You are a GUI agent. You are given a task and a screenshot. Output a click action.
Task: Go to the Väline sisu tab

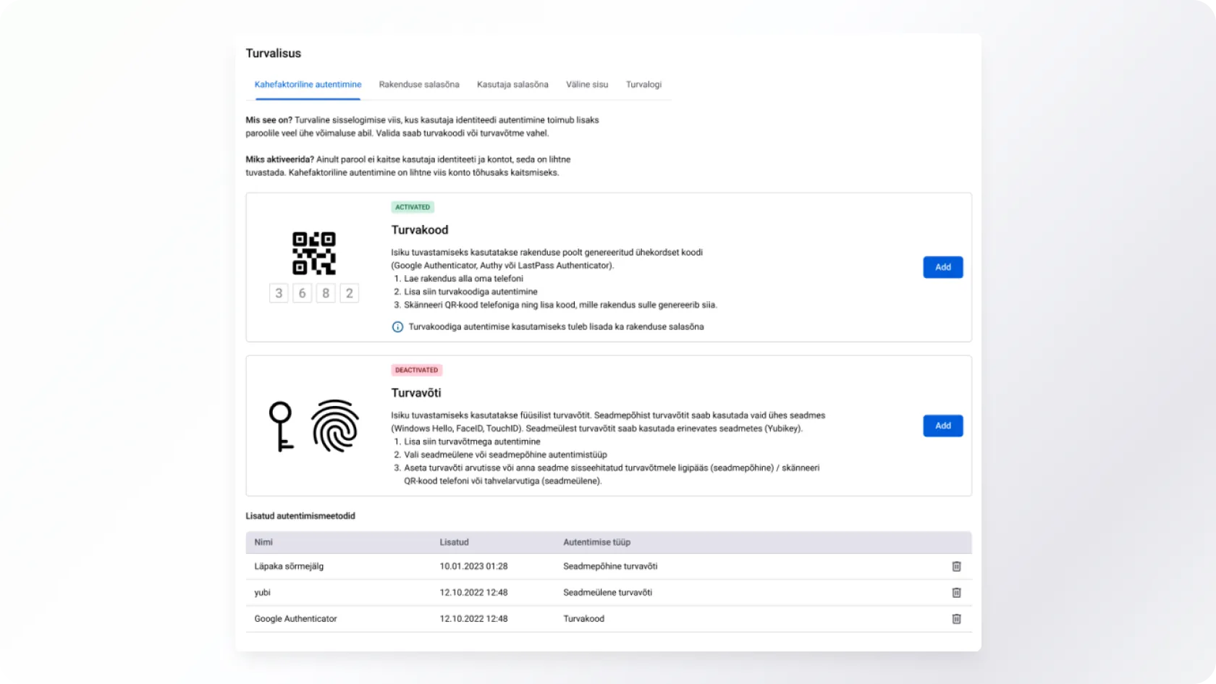click(x=587, y=85)
